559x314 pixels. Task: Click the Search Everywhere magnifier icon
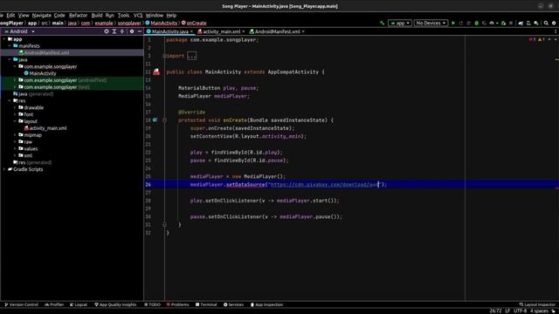click(x=546, y=24)
